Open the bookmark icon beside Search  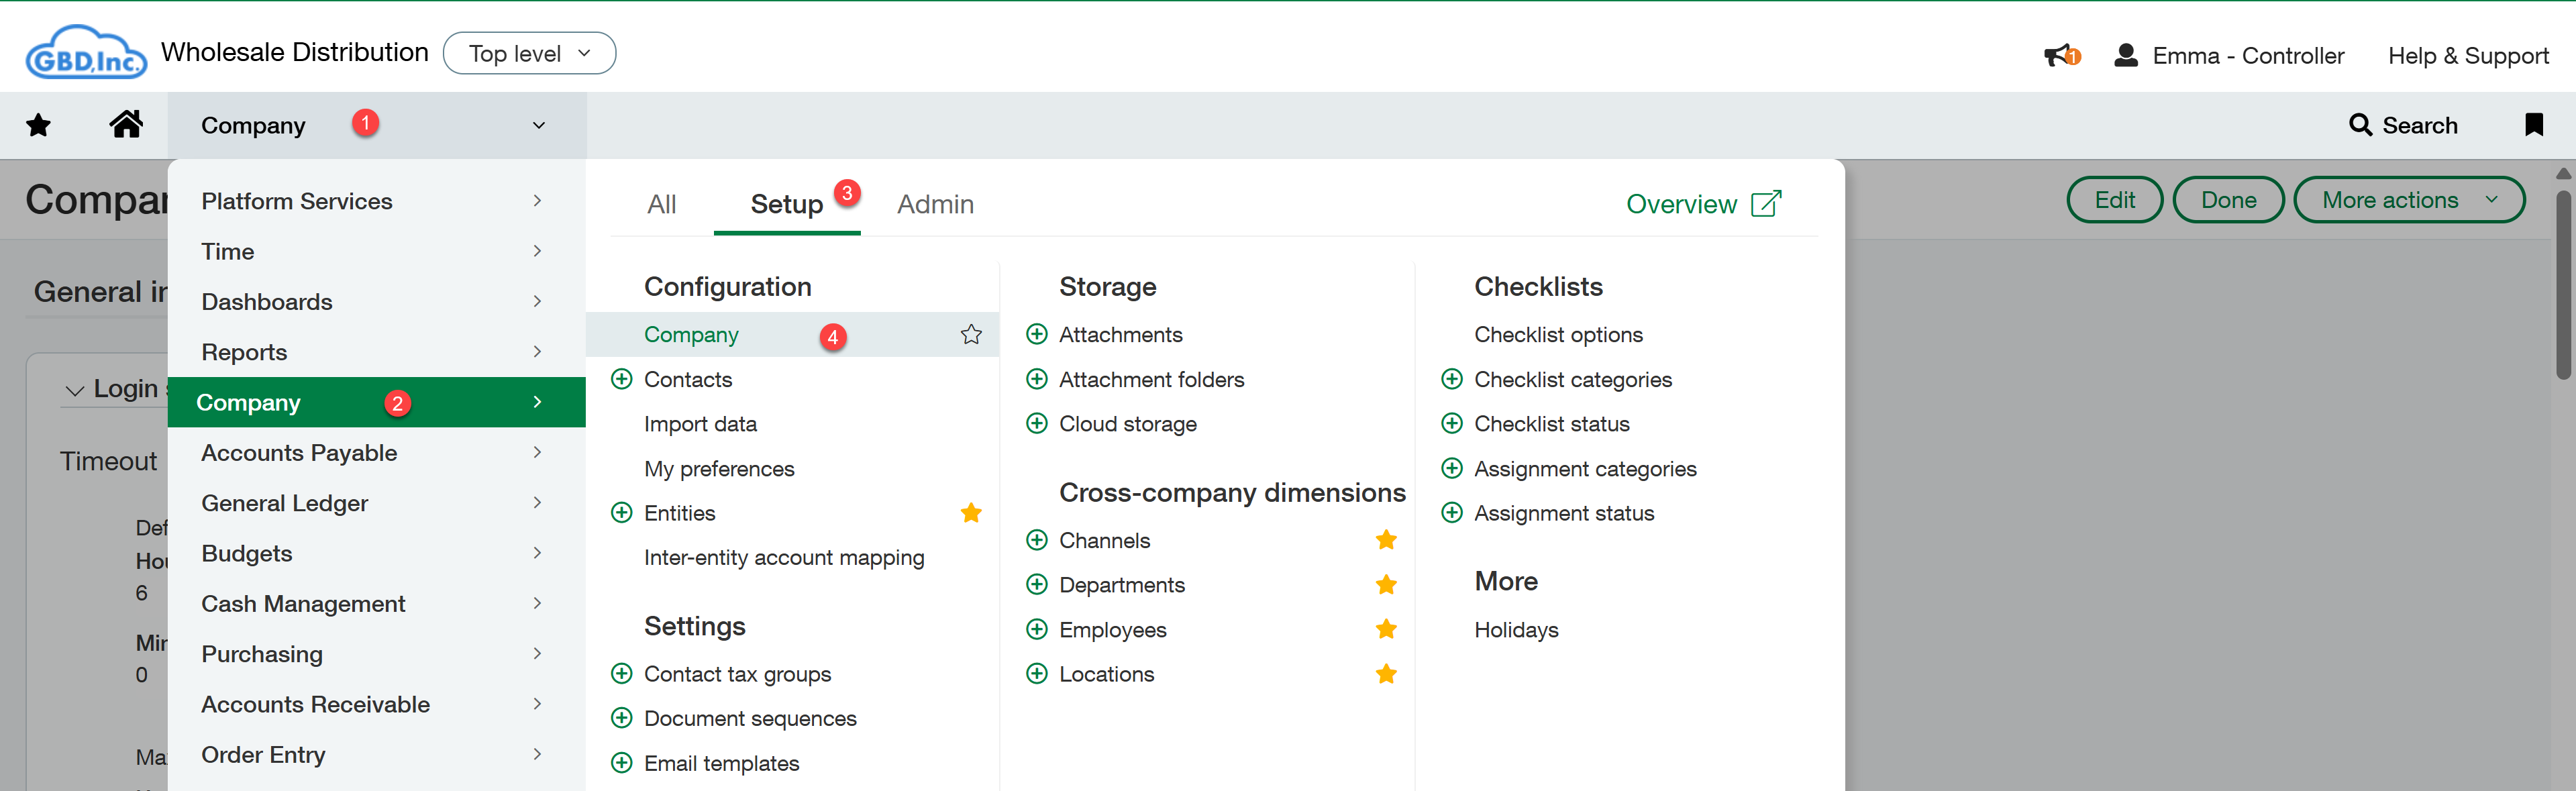click(2533, 125)
